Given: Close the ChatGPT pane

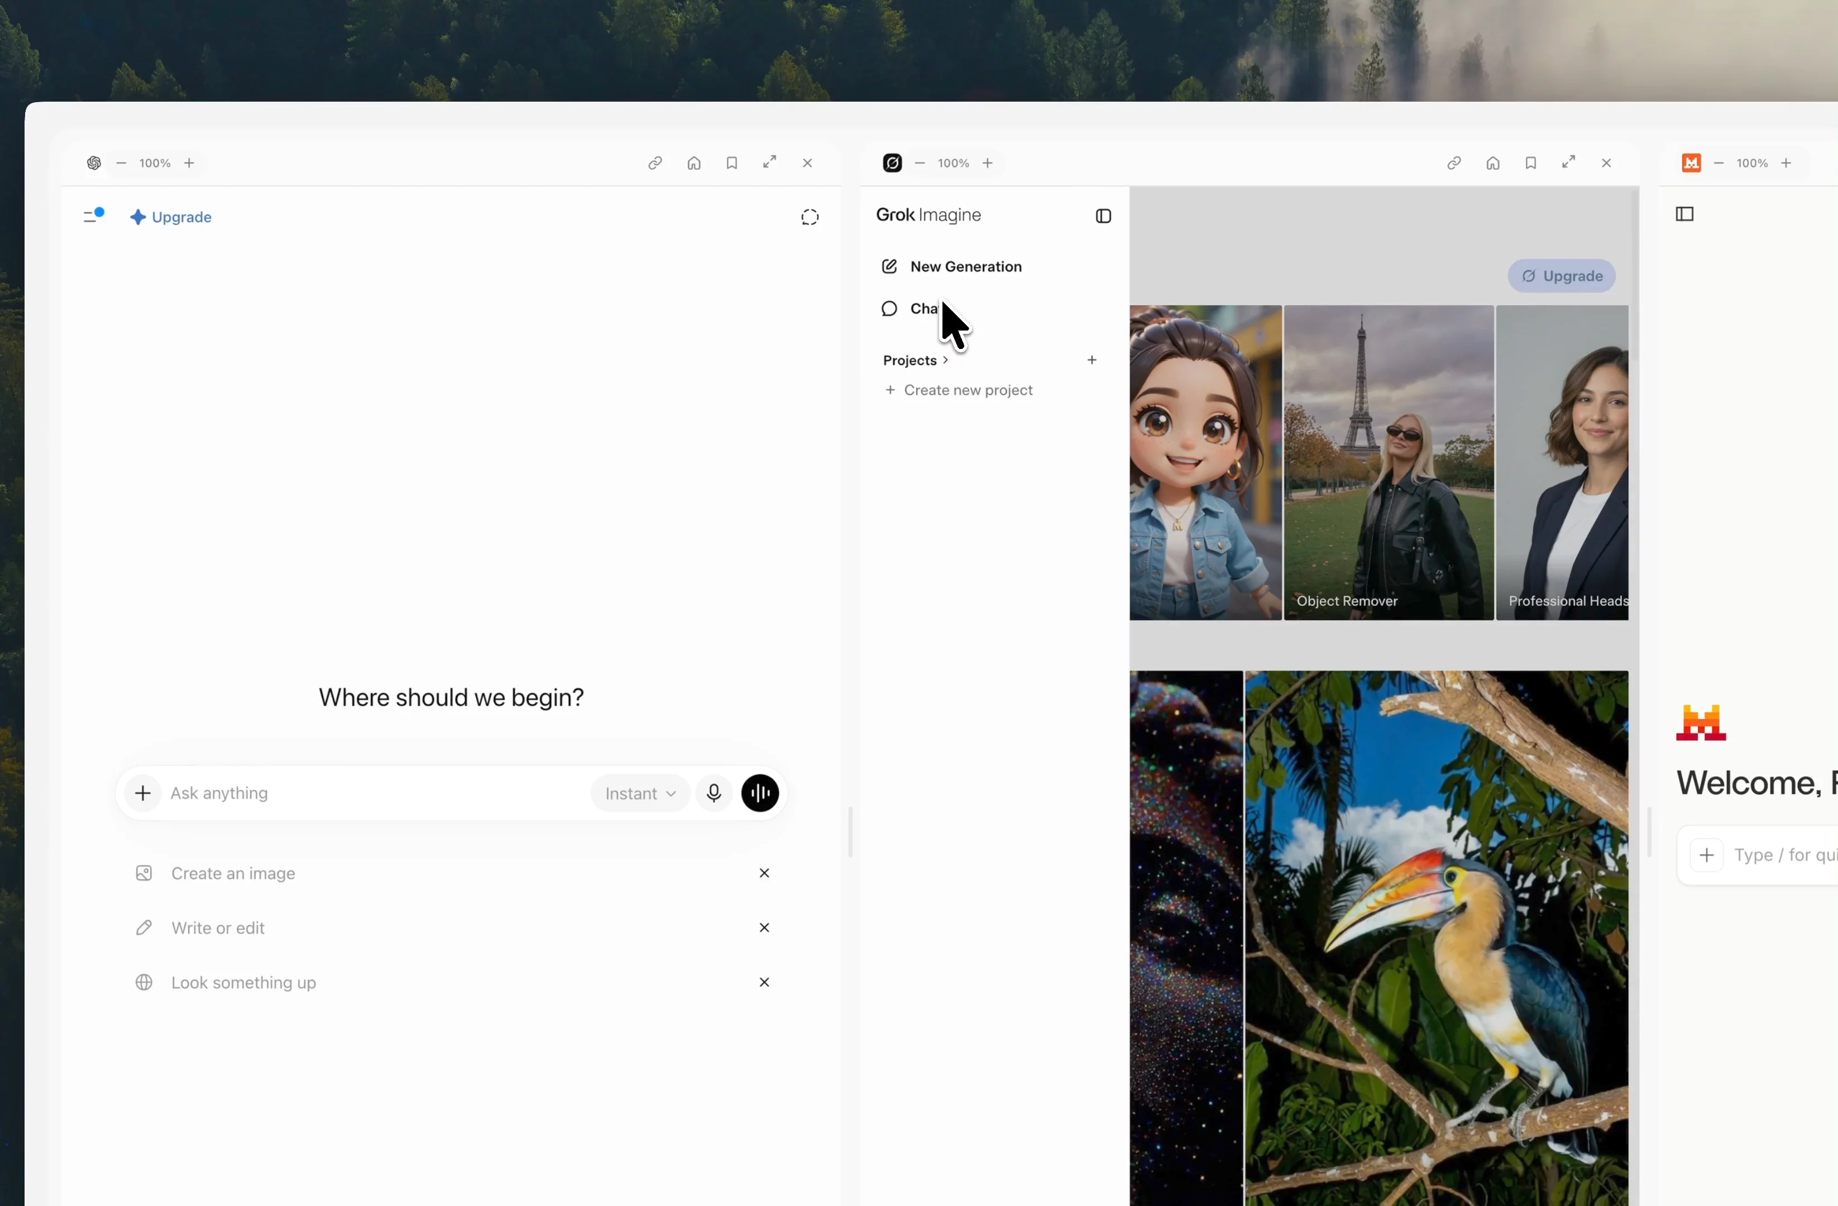Looking at the screenshot, I should point(808,163).
